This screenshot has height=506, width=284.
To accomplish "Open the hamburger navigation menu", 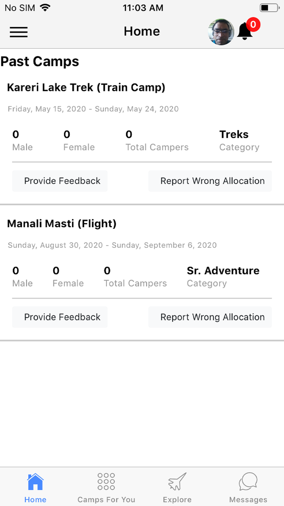I will coord(19,32).
